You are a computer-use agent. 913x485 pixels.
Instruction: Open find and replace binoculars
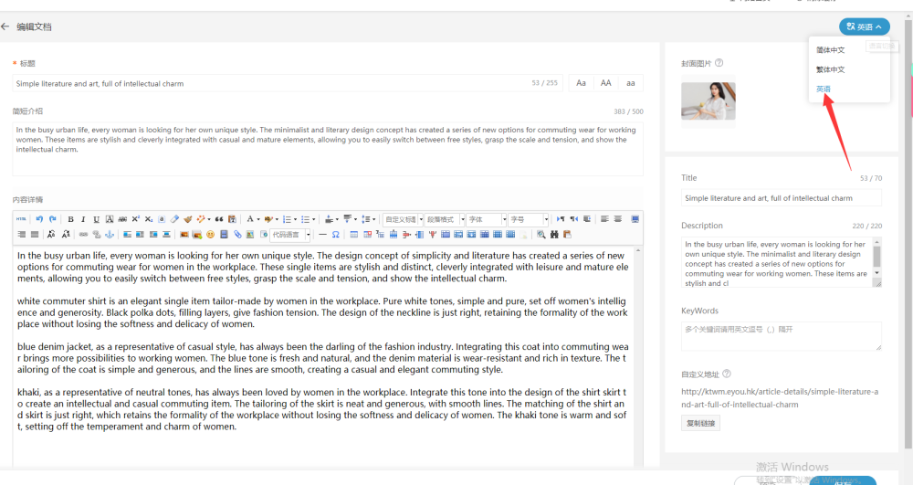554,234
